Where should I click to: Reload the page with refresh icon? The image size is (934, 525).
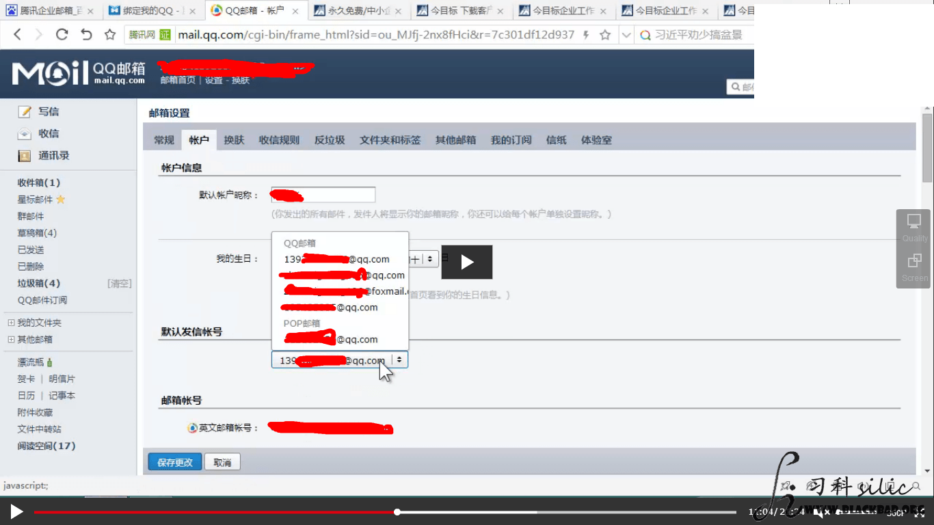click(x=62, y=35)
